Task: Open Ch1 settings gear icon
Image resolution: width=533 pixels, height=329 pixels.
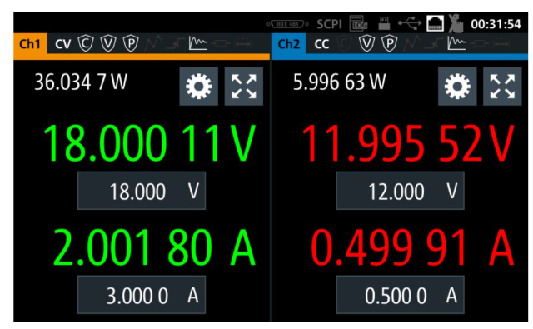Action: click(199, 87)
